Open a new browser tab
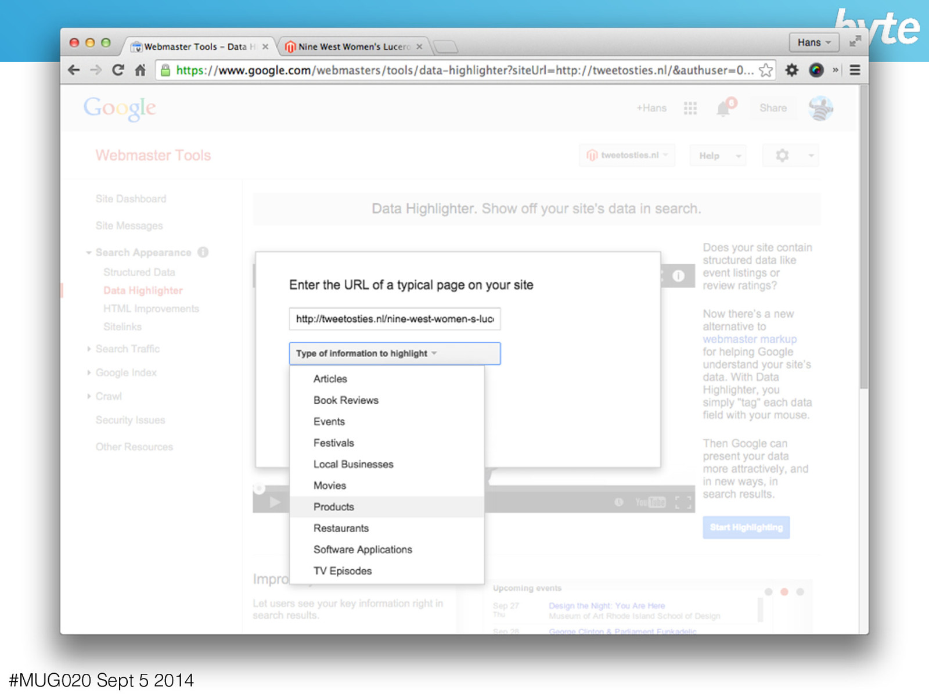929x697 pixels. (445, 46)
